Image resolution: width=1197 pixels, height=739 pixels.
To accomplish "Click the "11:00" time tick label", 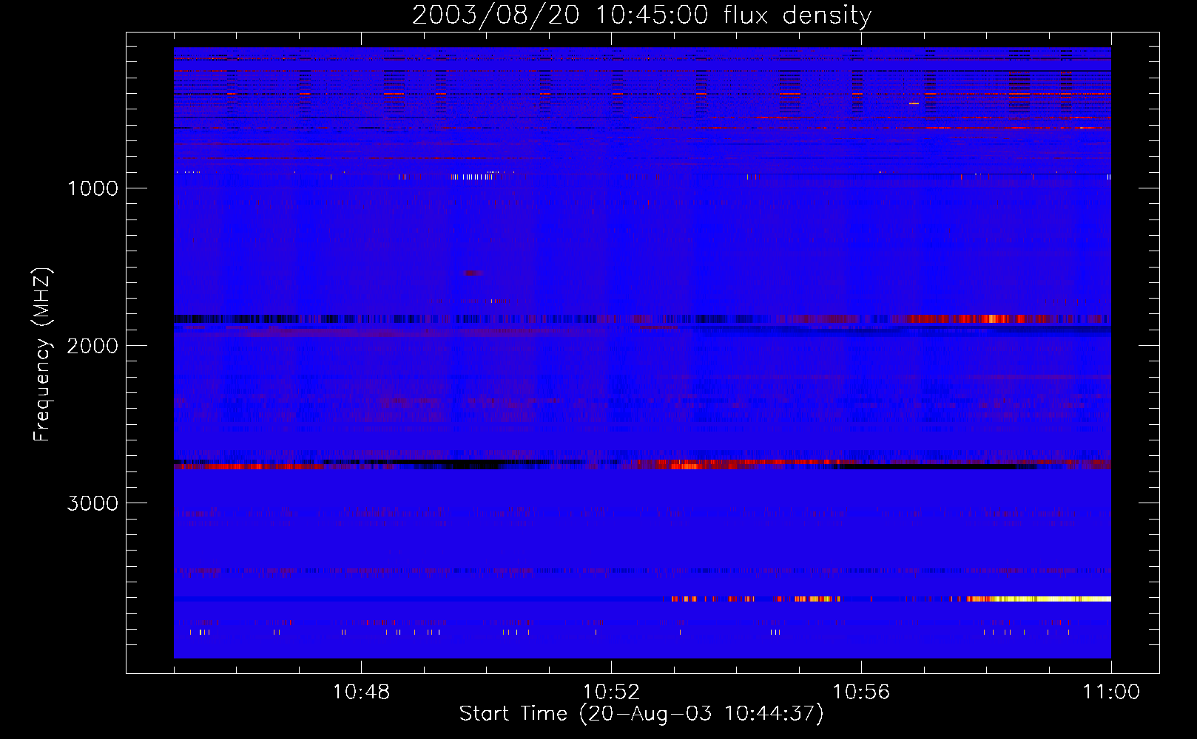I will pyautogui.click(x=1111, y=692).
